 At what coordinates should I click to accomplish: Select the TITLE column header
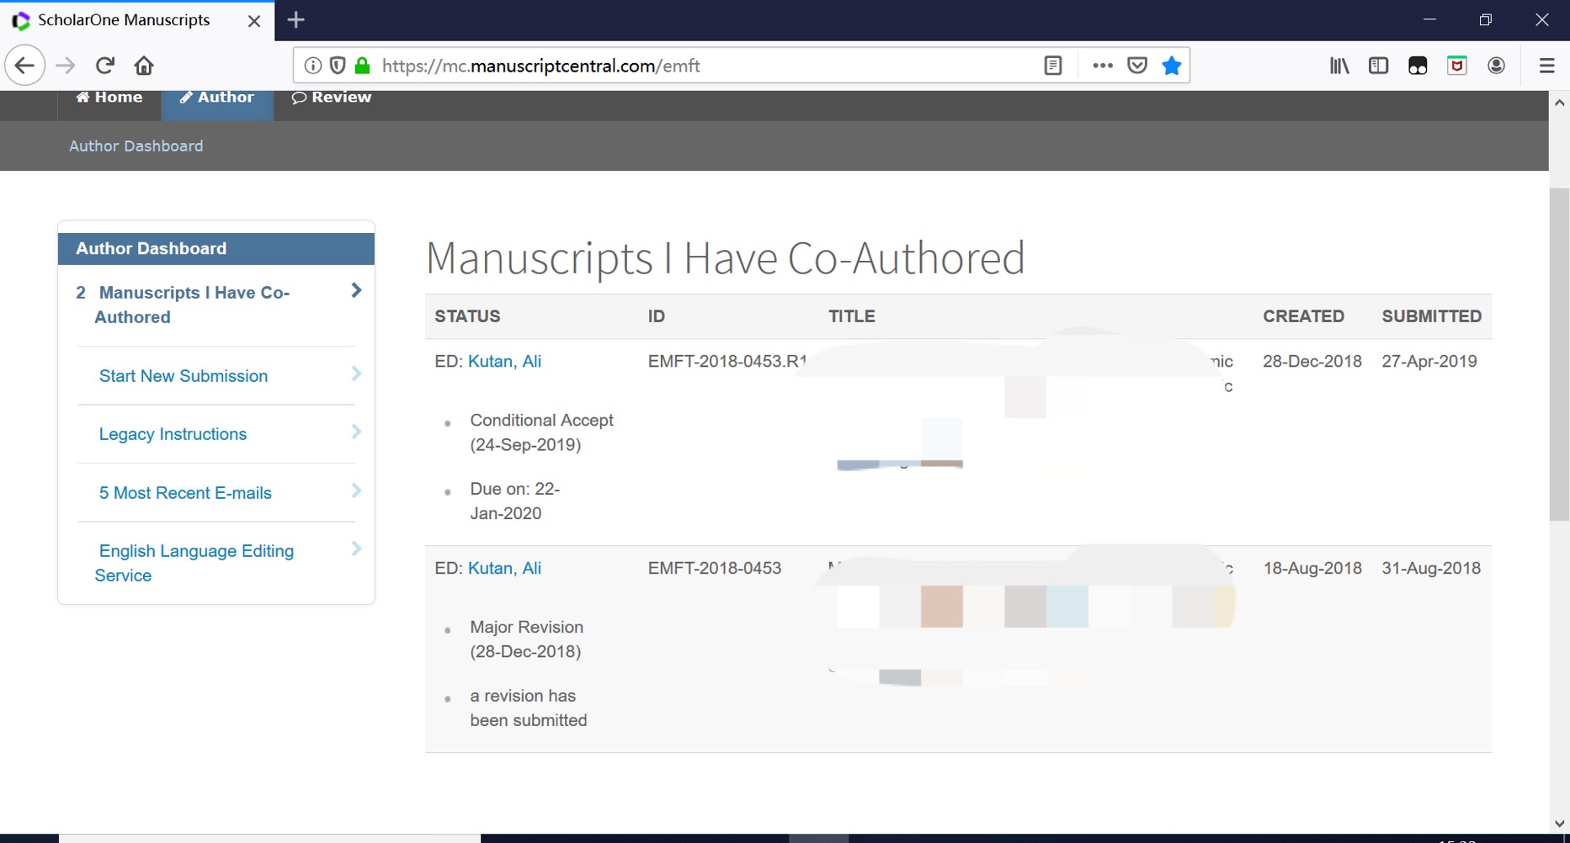coord(852,316)
